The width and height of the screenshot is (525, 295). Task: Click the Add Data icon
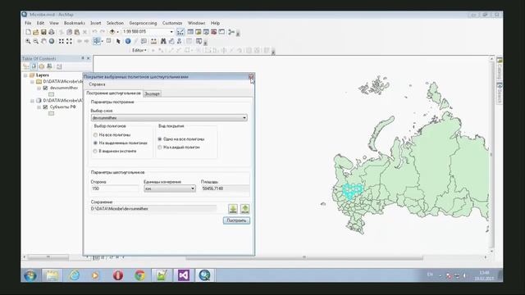coord(112,32)
